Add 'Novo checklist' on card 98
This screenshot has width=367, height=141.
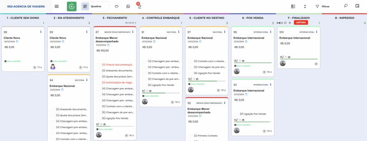click(x=13, y=61)
